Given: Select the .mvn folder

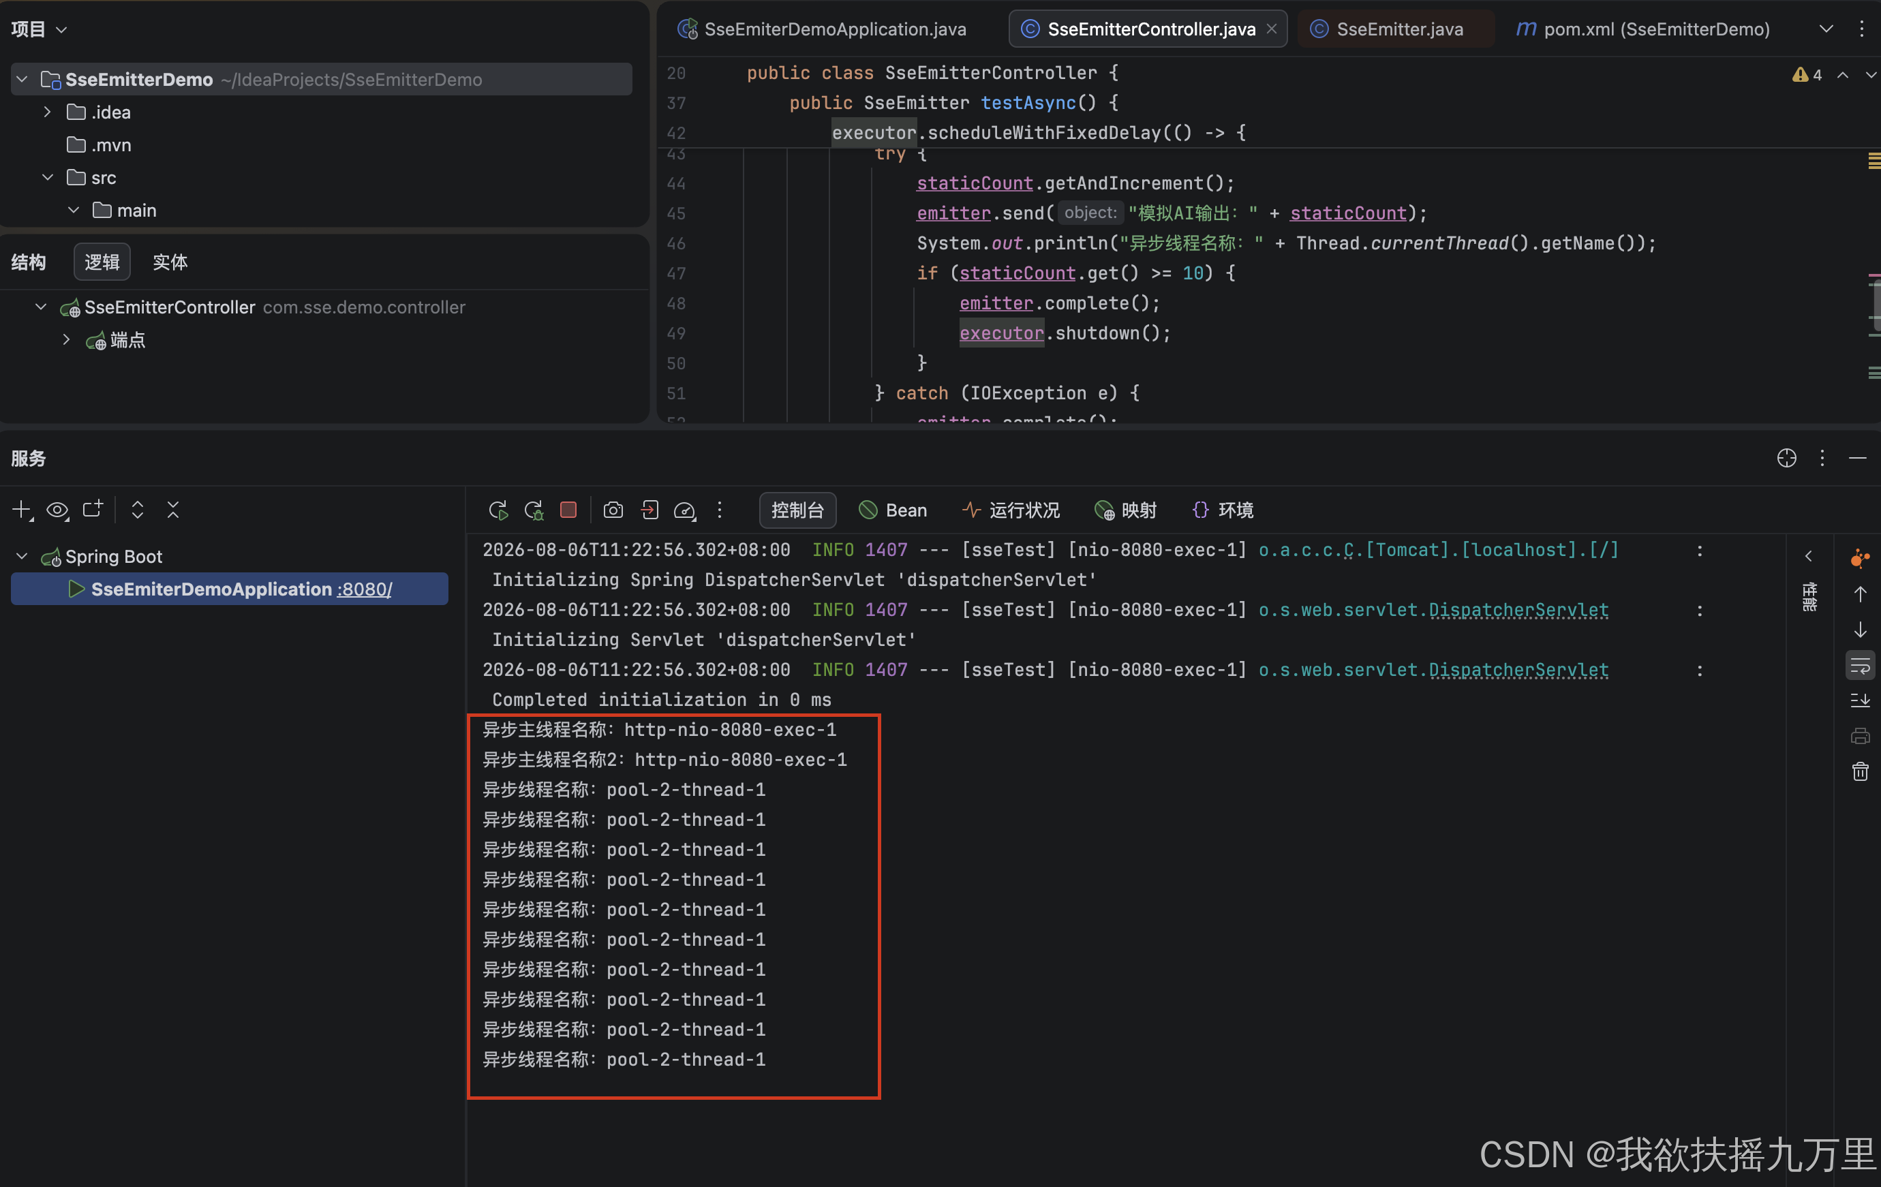Looking at the screenshot, I should pyautogui.click(x=100, y=144).
